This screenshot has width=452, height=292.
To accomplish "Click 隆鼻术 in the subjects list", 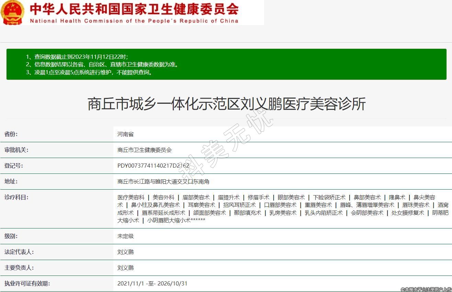I will (x=397, y=198).
